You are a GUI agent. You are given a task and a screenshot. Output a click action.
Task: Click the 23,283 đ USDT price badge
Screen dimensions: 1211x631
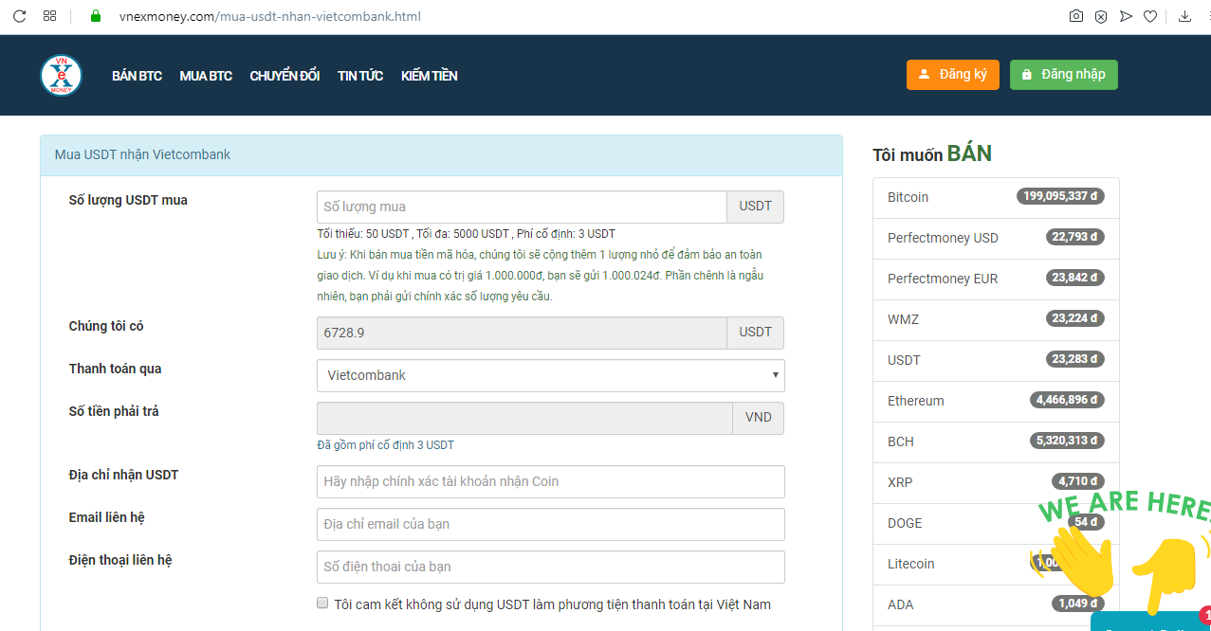[1075, 359]
